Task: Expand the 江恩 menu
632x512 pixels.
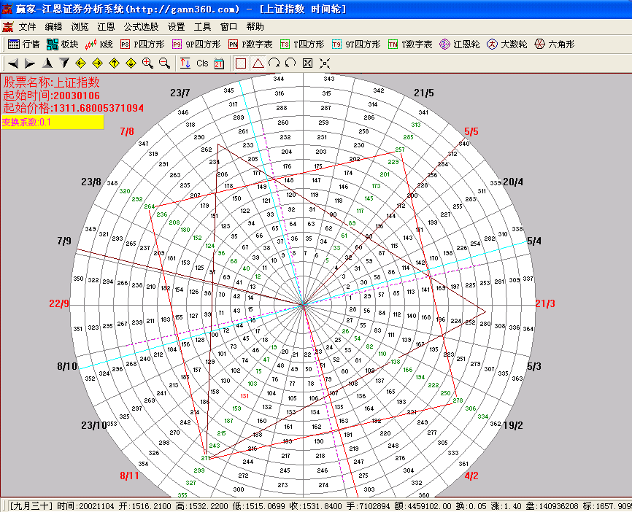Action: (x=105, y=26)
